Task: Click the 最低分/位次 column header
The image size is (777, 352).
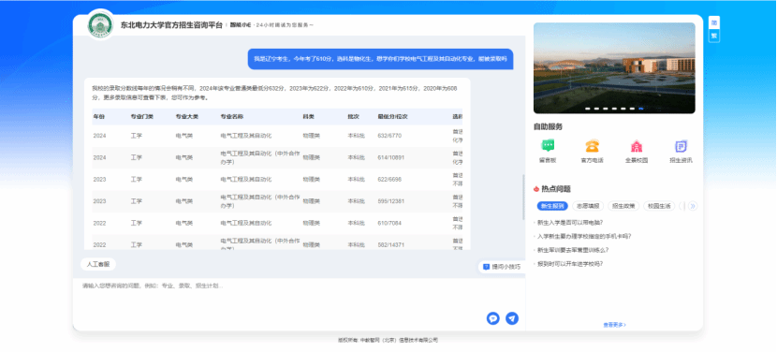Action: 392,116
